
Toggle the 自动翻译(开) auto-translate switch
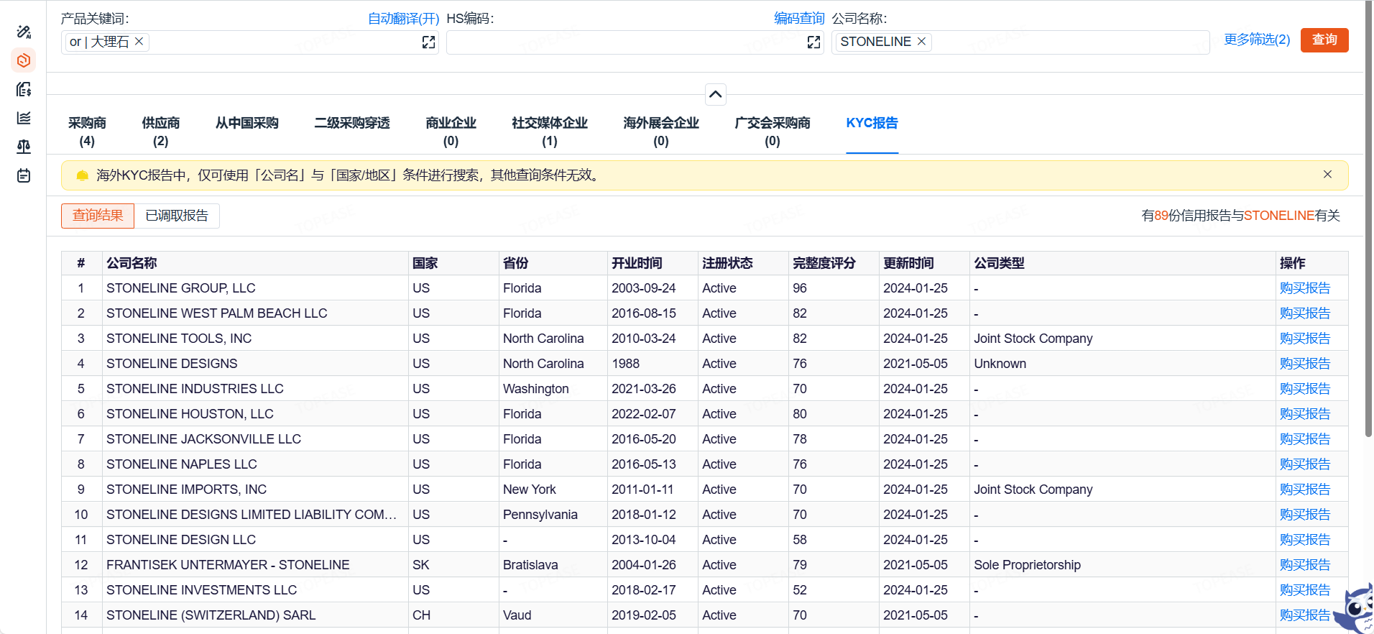pos(403,19)
